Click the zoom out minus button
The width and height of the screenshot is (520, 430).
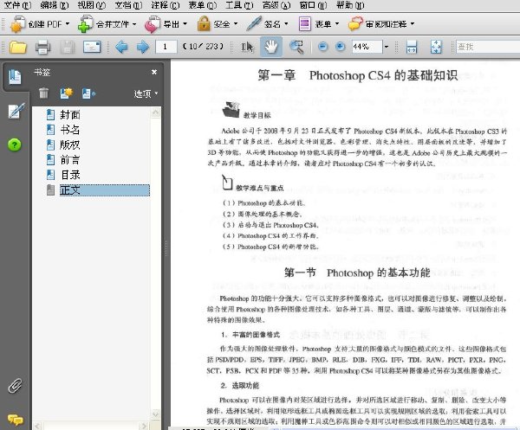322,47
